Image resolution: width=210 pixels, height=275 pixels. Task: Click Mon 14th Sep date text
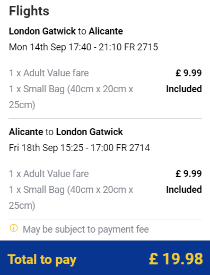pos(37,47)
